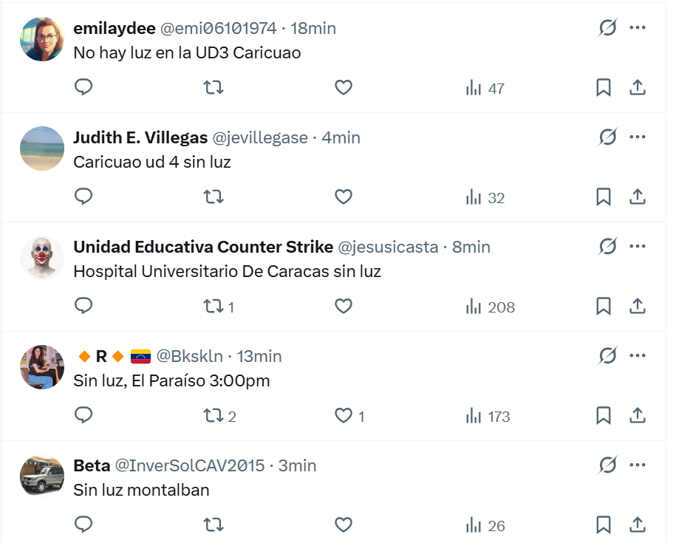Image resolution: width=690 pixels, height=543 pixels.
Task: Click Unidad Educativa Counter Strike's clown avatar
Action: click(42, 258)
